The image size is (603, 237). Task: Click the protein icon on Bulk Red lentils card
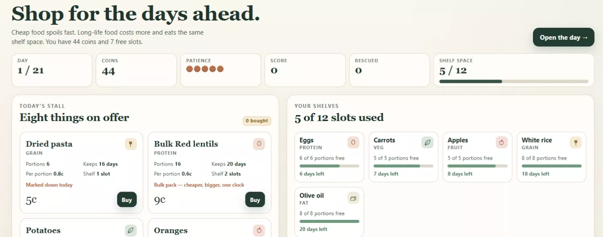click(x=259, y=144)
